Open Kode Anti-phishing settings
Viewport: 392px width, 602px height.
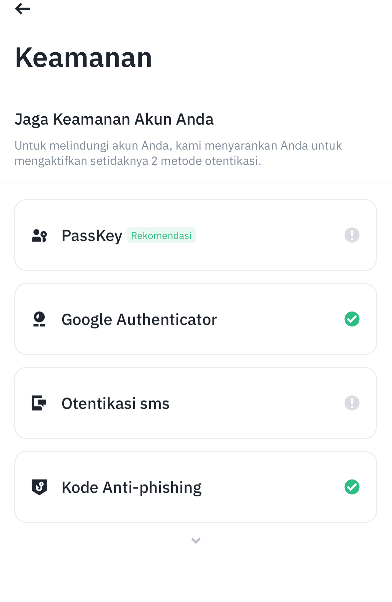click(x=196, y=487)
